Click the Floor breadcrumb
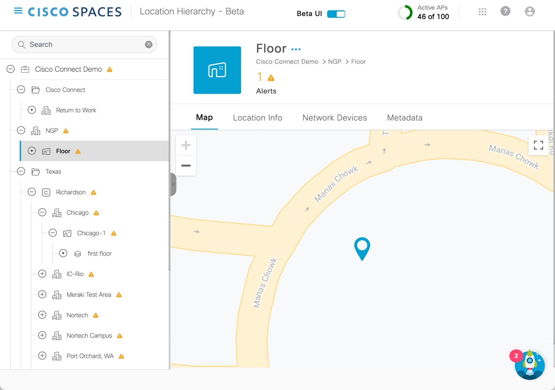 tap(358, 62)
